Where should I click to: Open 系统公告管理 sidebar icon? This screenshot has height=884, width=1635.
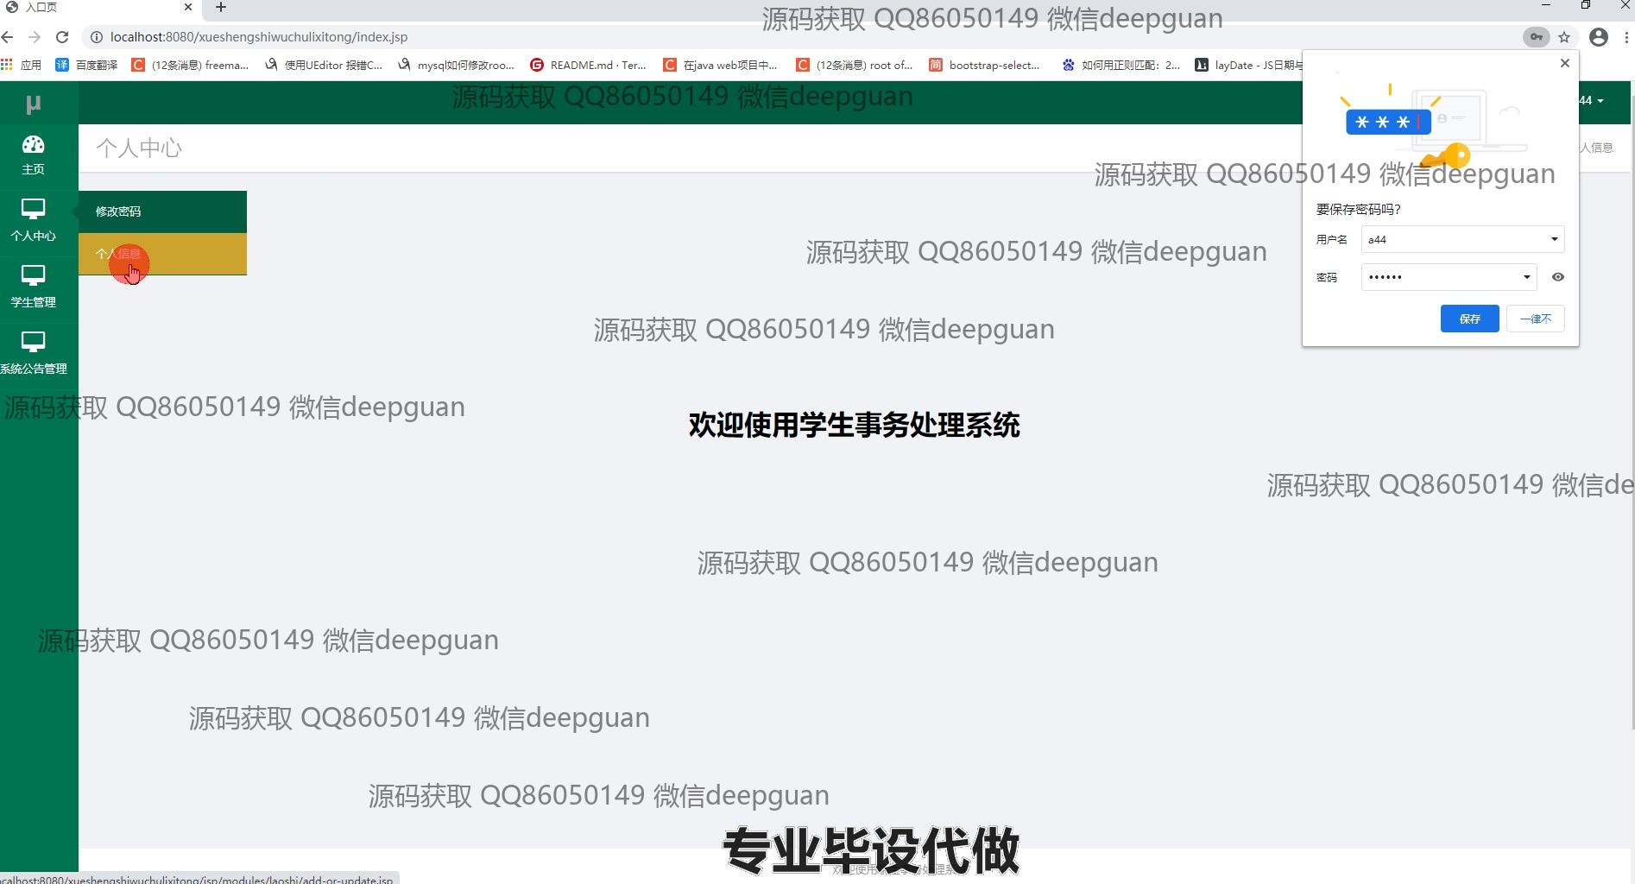(33, 343)
